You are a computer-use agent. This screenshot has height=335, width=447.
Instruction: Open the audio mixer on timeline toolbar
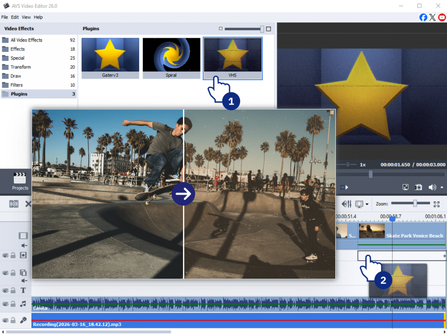pos(347,204)
